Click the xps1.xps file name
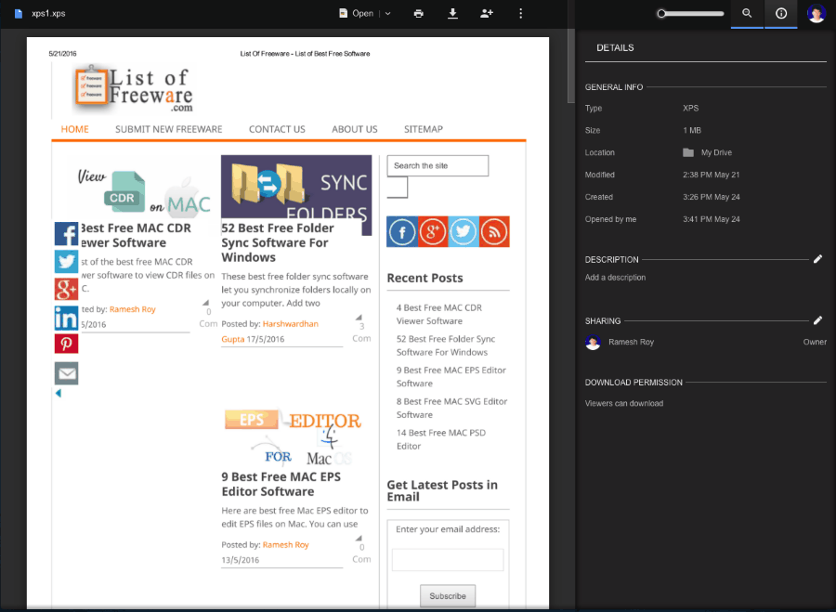This screenshot has width=836, height=612. (48, 13)
